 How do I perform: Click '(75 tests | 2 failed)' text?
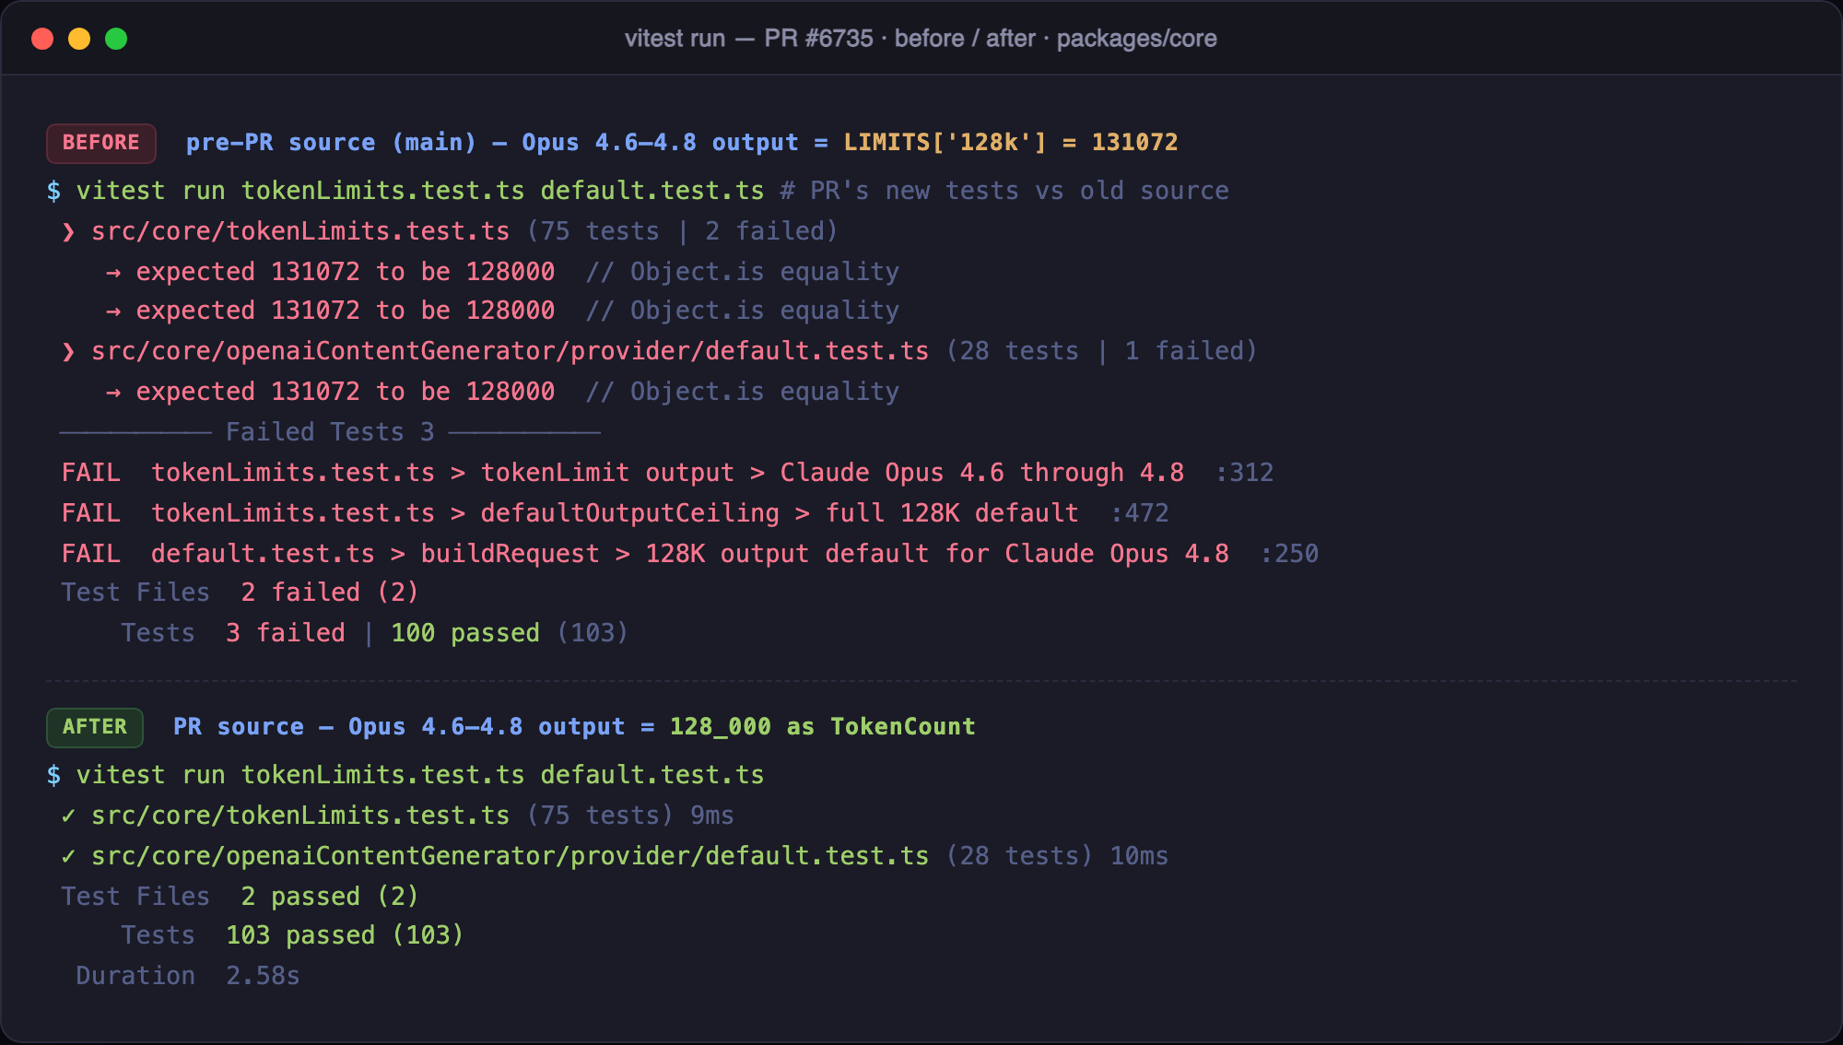pyautogui.click(x=683, y=231)
